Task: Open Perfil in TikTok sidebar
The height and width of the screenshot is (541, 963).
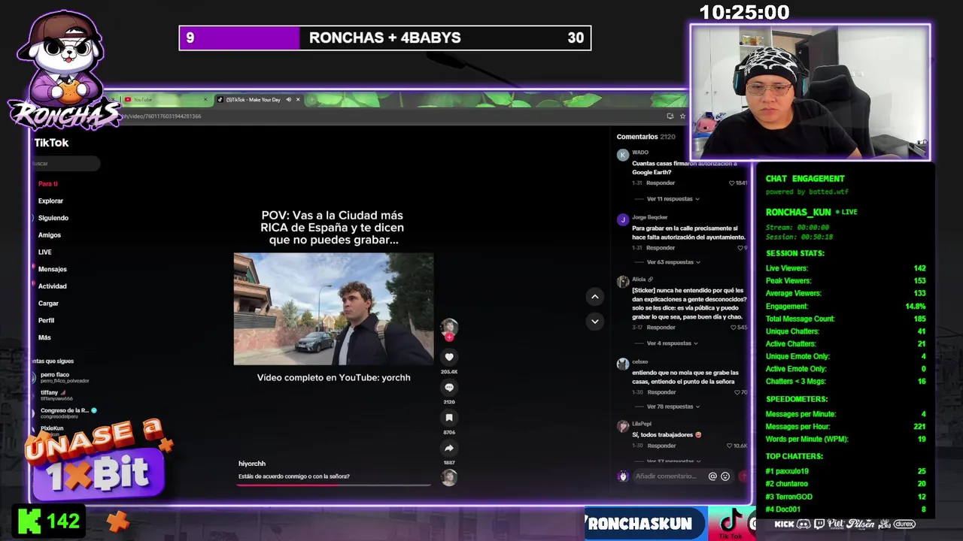Action: point(46,321)
